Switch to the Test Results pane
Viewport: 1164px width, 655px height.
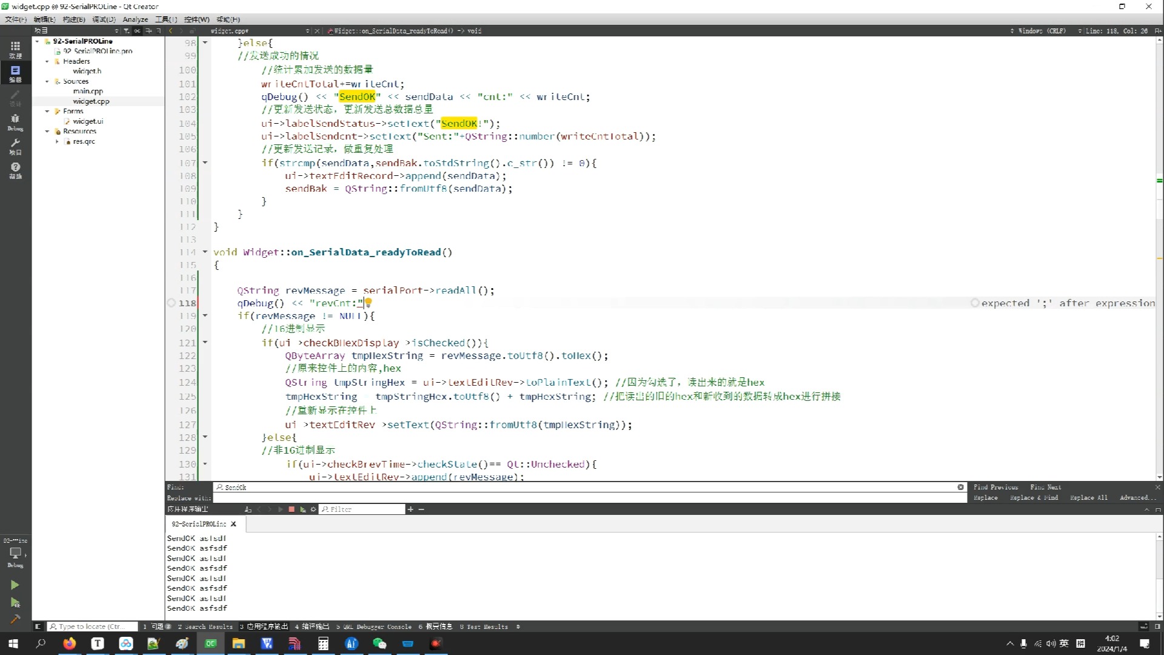[x=484, y=626]
